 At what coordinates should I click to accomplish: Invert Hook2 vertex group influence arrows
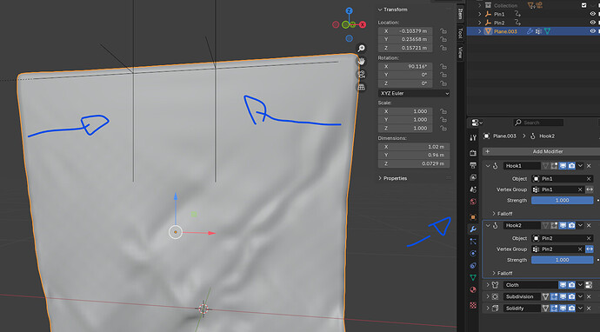590,249
